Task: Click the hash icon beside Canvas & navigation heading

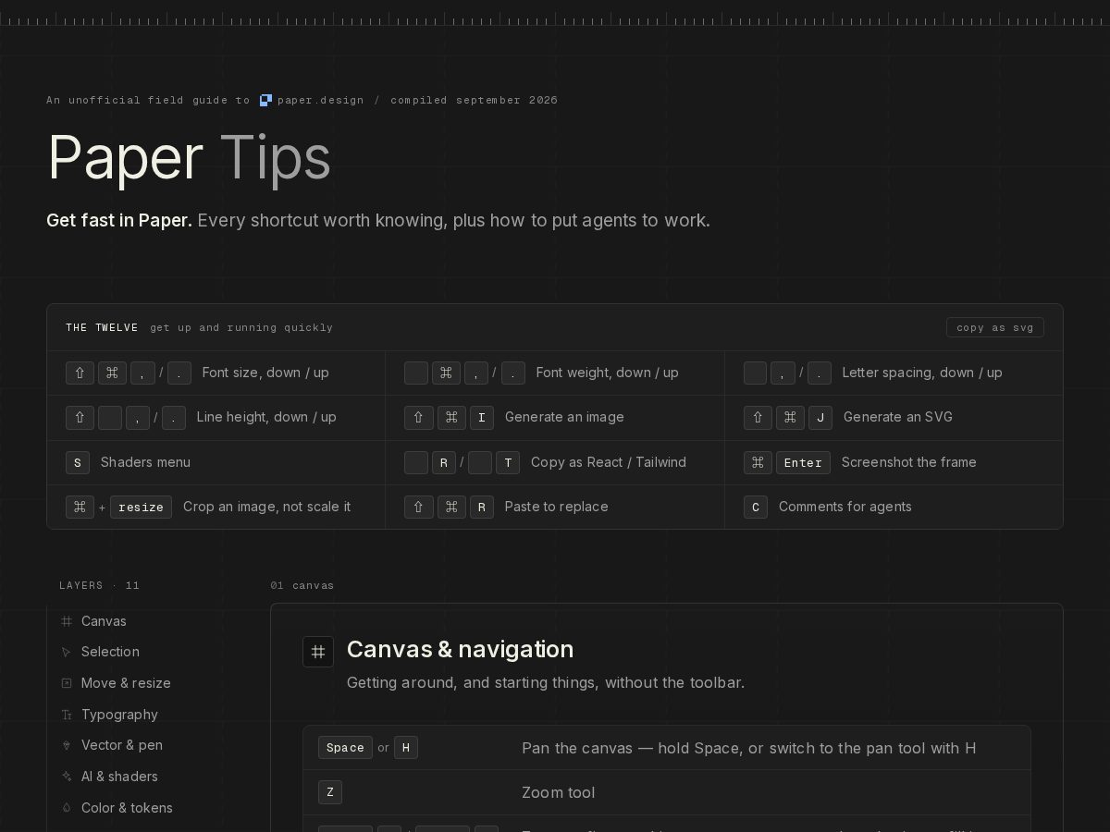Action: [x=318, y=652]
